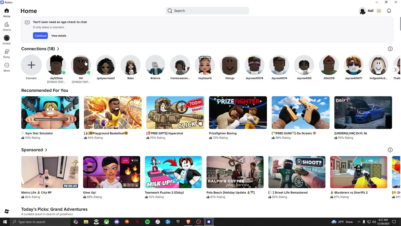The height and width of the screenshot is (226, 401).
Task: Click the JayceeA1074 connection name
Action: 279,78
